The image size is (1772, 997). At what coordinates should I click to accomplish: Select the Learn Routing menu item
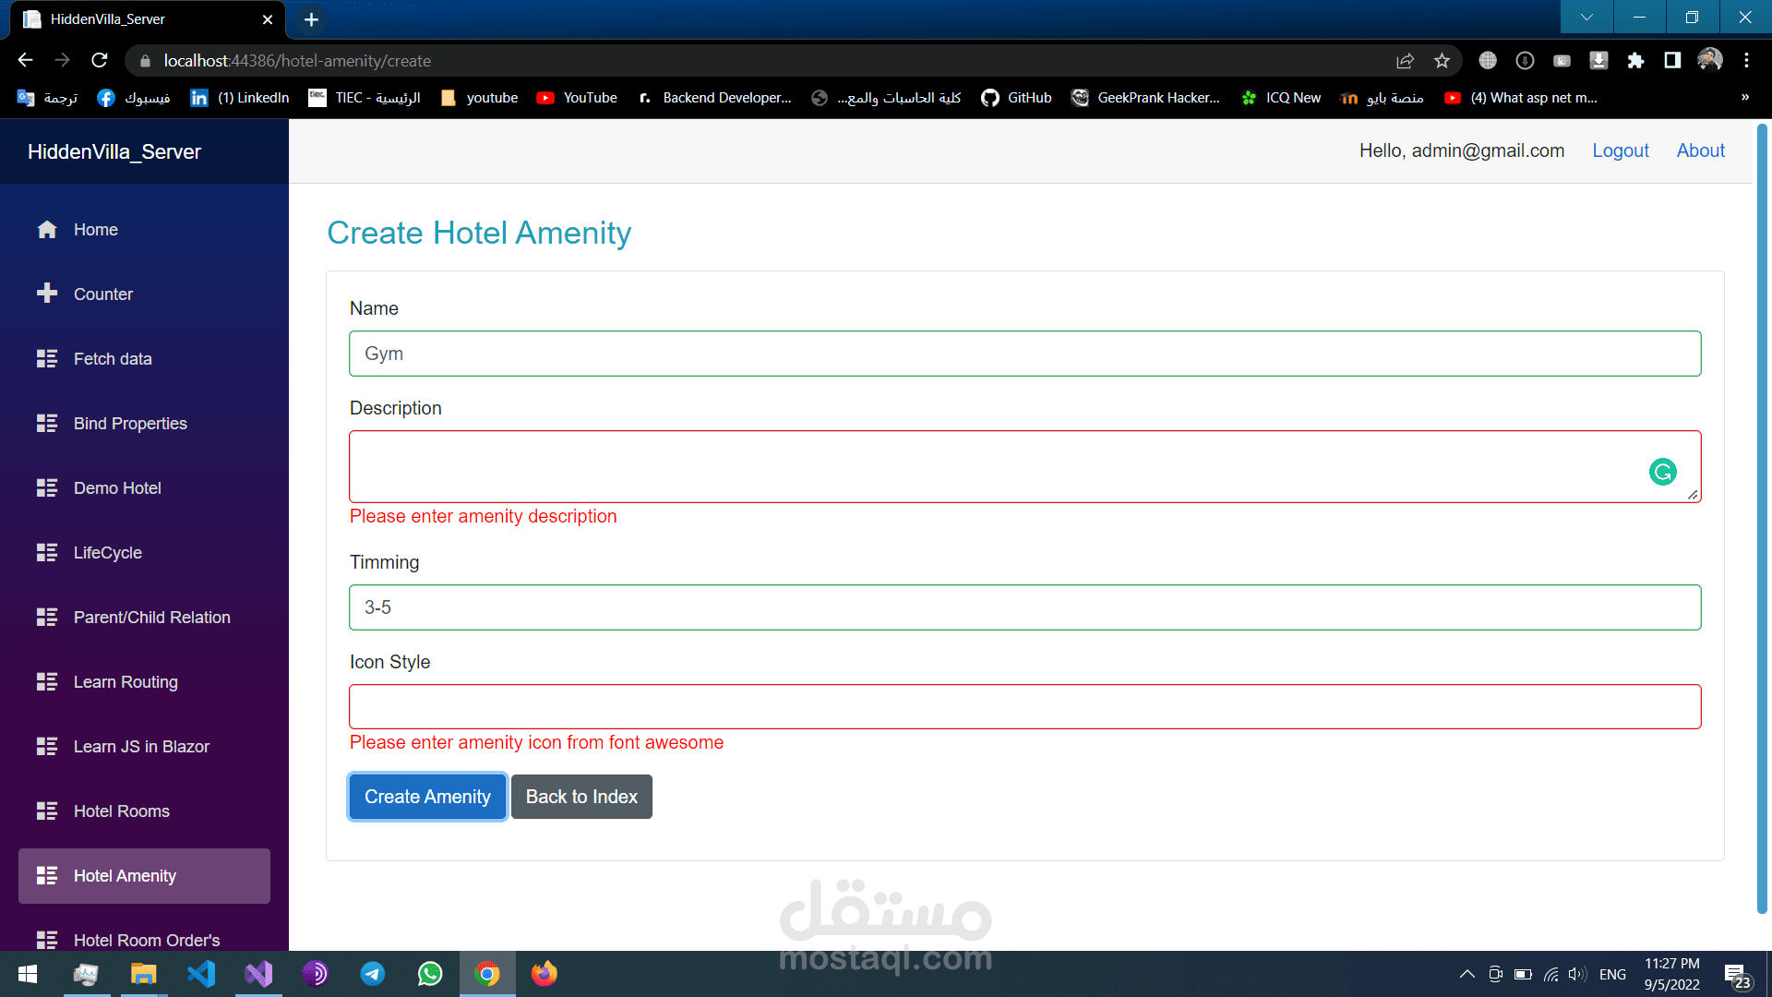pyautogui.click(x=126, y=681)
